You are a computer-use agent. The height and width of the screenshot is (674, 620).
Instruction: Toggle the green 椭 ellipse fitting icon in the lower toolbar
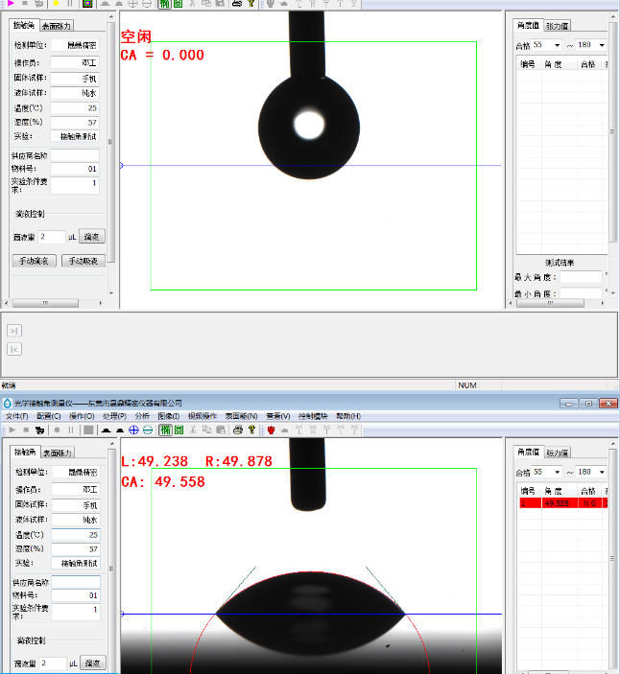pyautogui.click(x=166, y=430)
